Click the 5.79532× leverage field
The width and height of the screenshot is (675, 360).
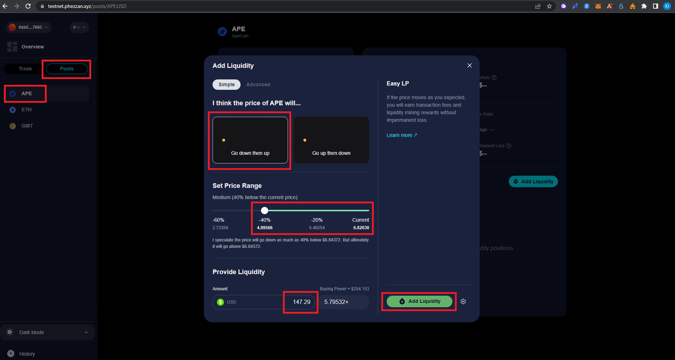[x=344, y=302]
